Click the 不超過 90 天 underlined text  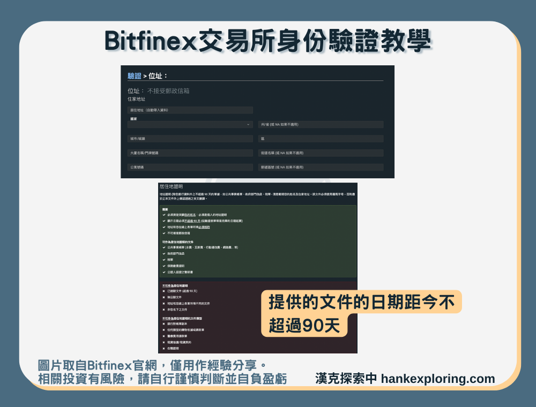pos(193,221)
